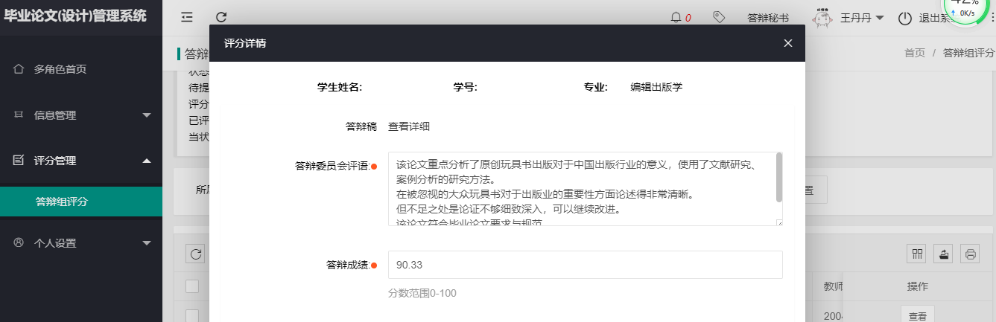Open the column filter grid icon
Screen dimensions: 996x322
pyautogui.click(x=917, y=254)
